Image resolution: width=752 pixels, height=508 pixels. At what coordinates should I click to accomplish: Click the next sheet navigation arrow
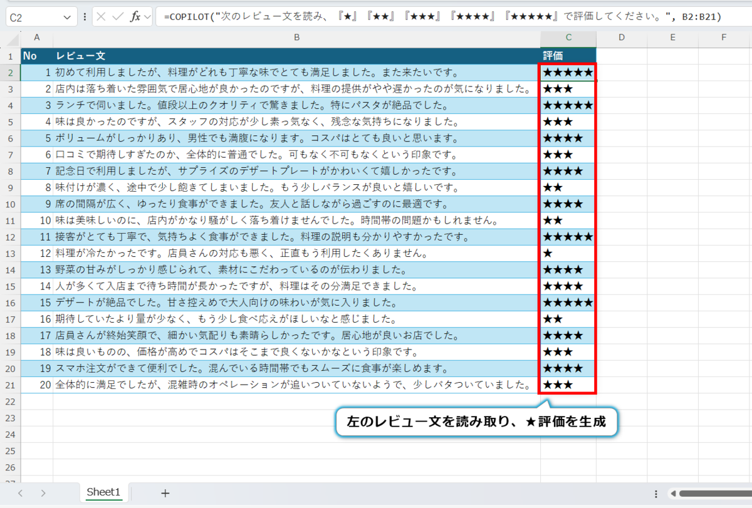coord(43,493)
